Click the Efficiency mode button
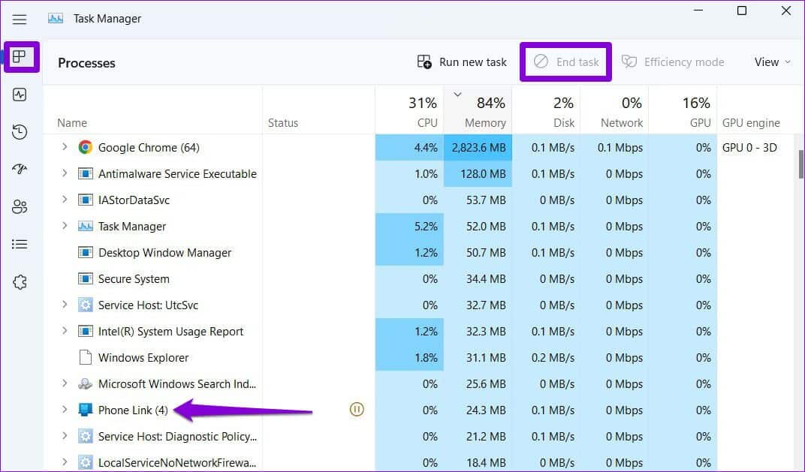This screenshot has width=805, height=472. 673,62
